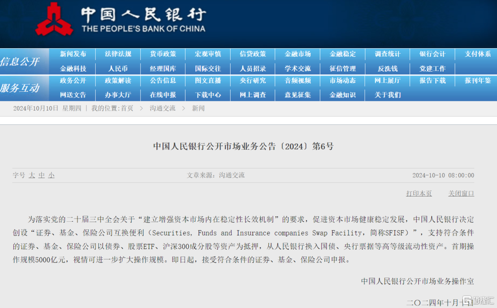The height and width of the screenshot is (308, 497).
Task: Open 人员招录 page
Action: click(x=253, y=68)
